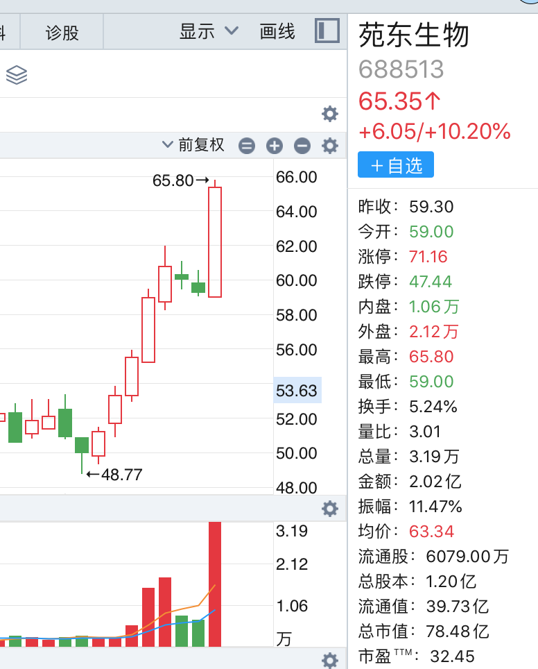Viewport: 538px width, 669px height.
Task: Open the gear settings above the 前复权 bar
Action: pyautogui.click(x=330, y=114)
